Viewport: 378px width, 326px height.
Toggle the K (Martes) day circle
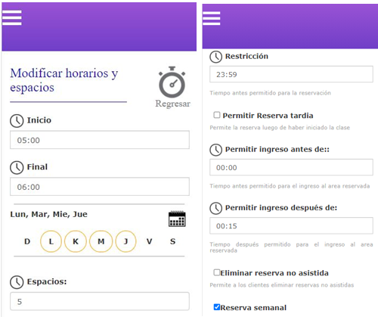click(76, 241)
